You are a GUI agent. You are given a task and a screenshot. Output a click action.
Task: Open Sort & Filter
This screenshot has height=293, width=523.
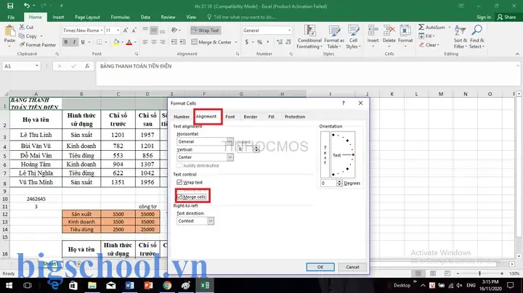tap(461, 37)
